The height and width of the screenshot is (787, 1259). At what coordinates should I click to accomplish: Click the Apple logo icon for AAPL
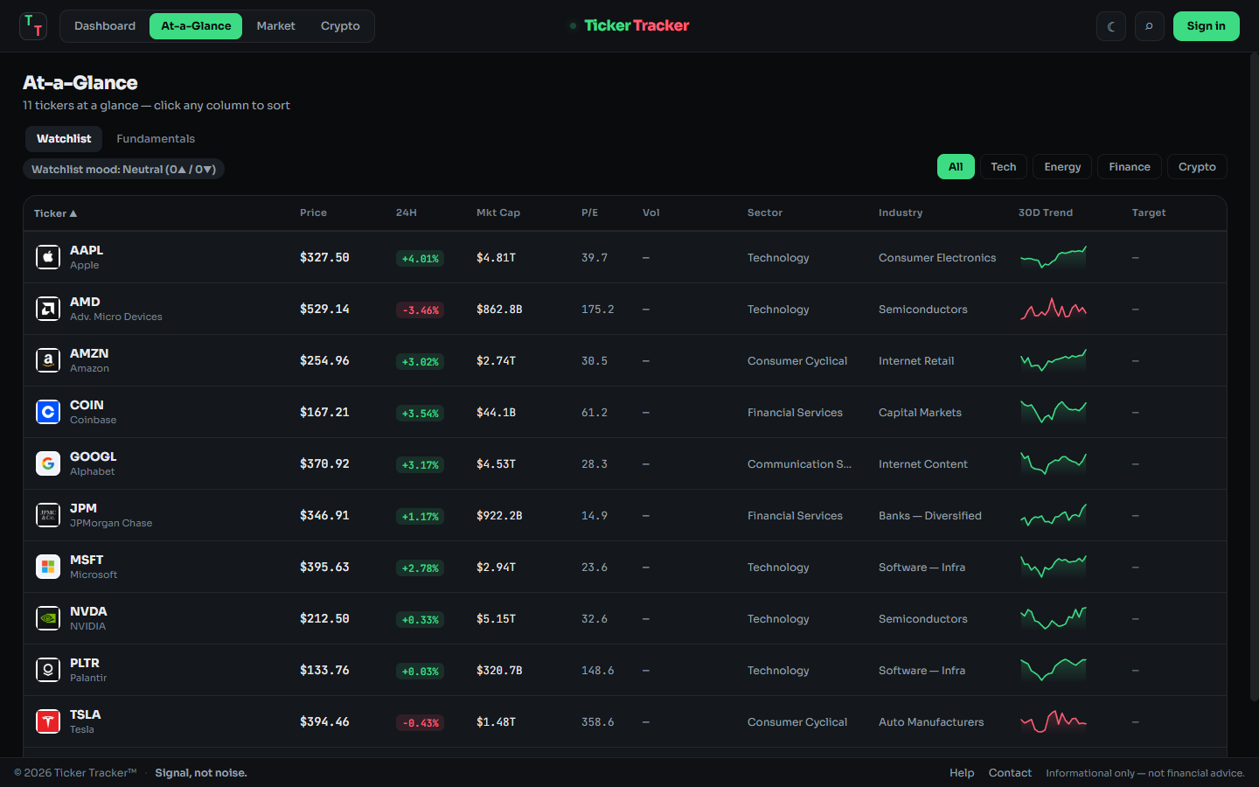pyautogui.click(x=48, y=257)
